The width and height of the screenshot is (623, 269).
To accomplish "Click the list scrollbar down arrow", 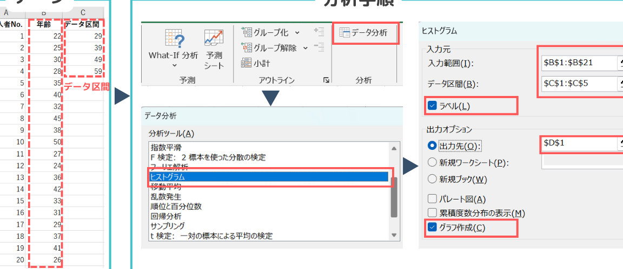I will [x=394, y=235].
